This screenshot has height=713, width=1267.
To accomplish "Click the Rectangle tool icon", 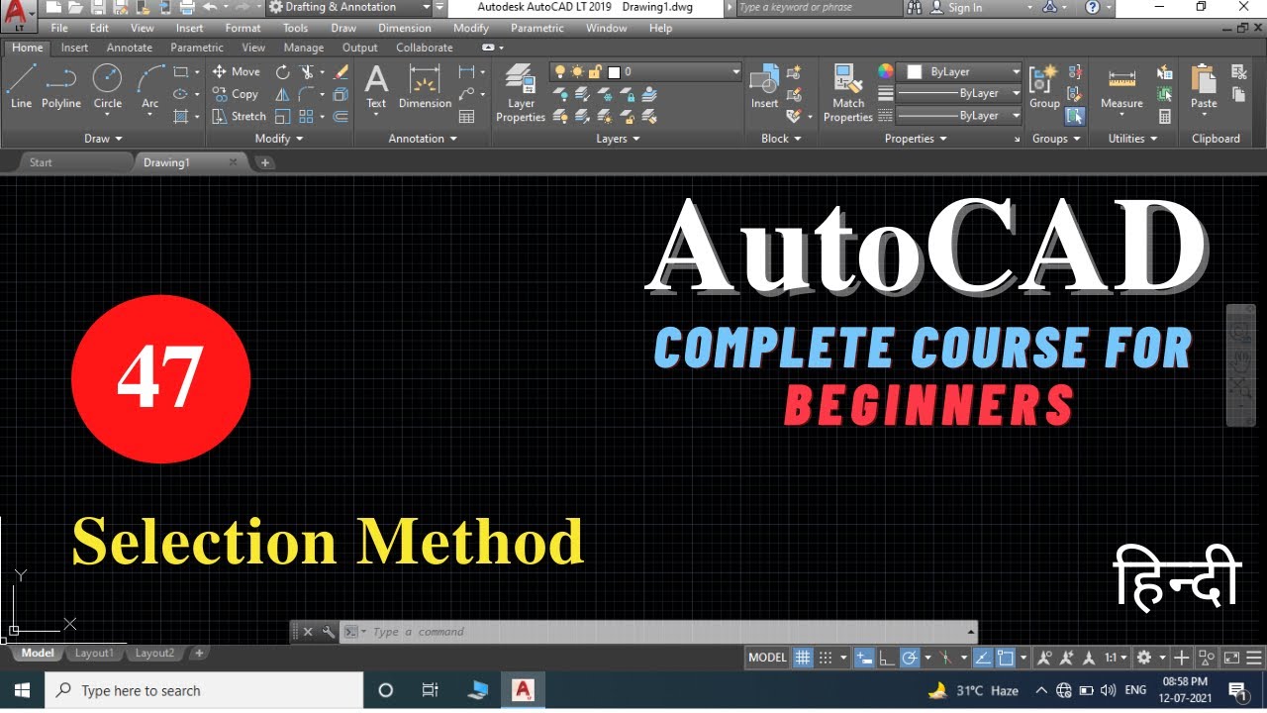I will pos(180,71).
